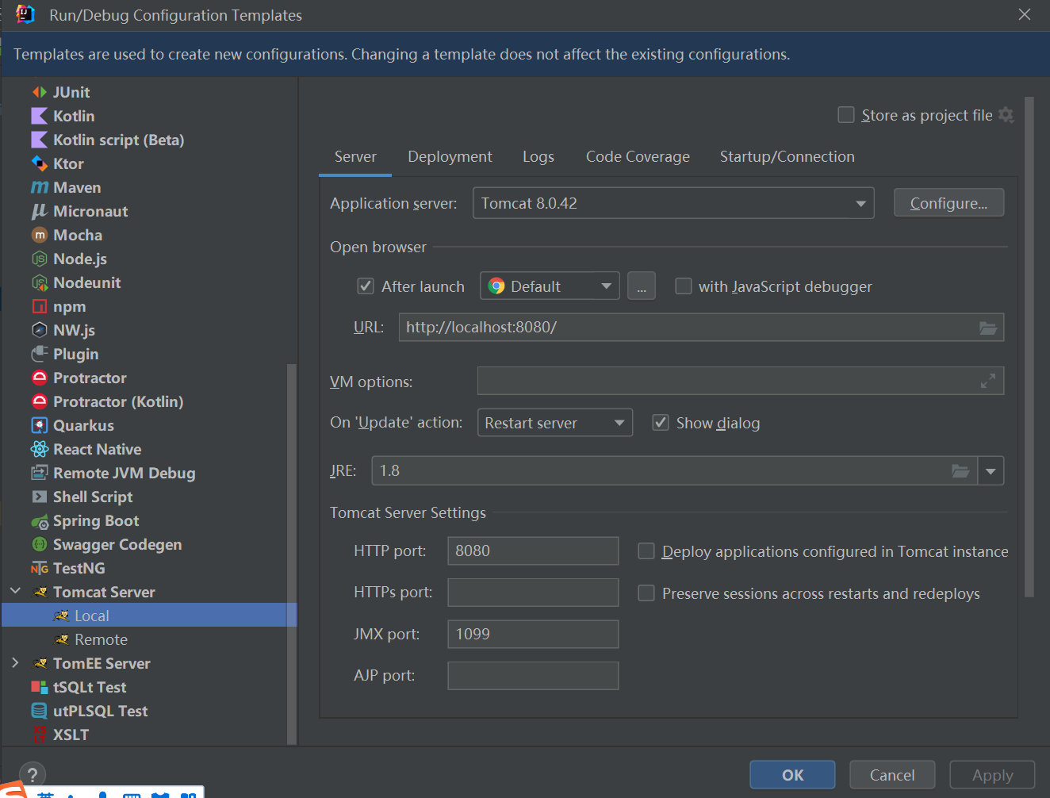This screenshot has height=798, width=1050.
Task: Click the Configure... button
Action: (948, 203)
